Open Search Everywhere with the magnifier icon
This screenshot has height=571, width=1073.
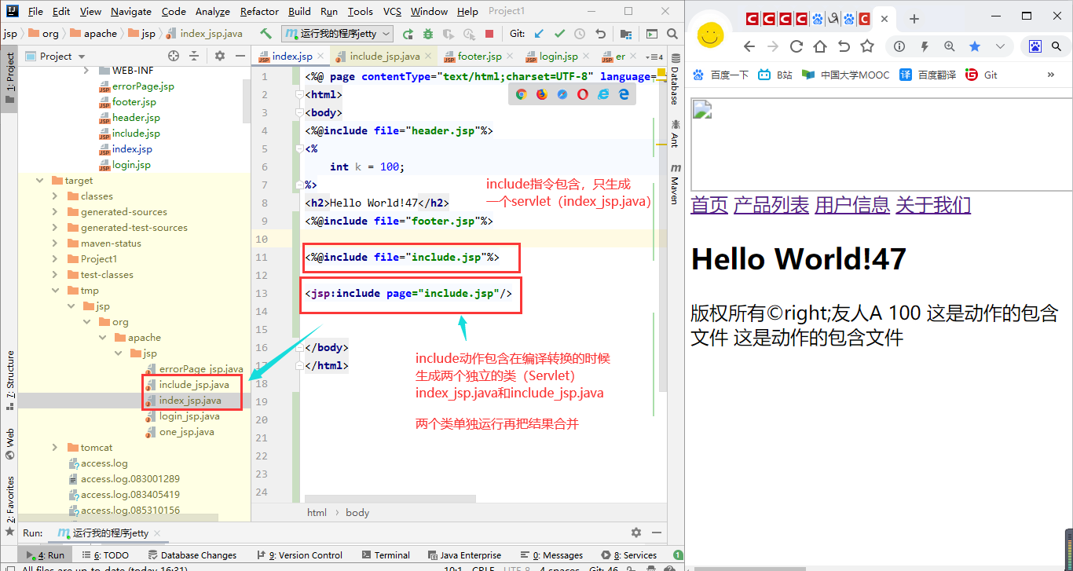click(x=674, y=35)
